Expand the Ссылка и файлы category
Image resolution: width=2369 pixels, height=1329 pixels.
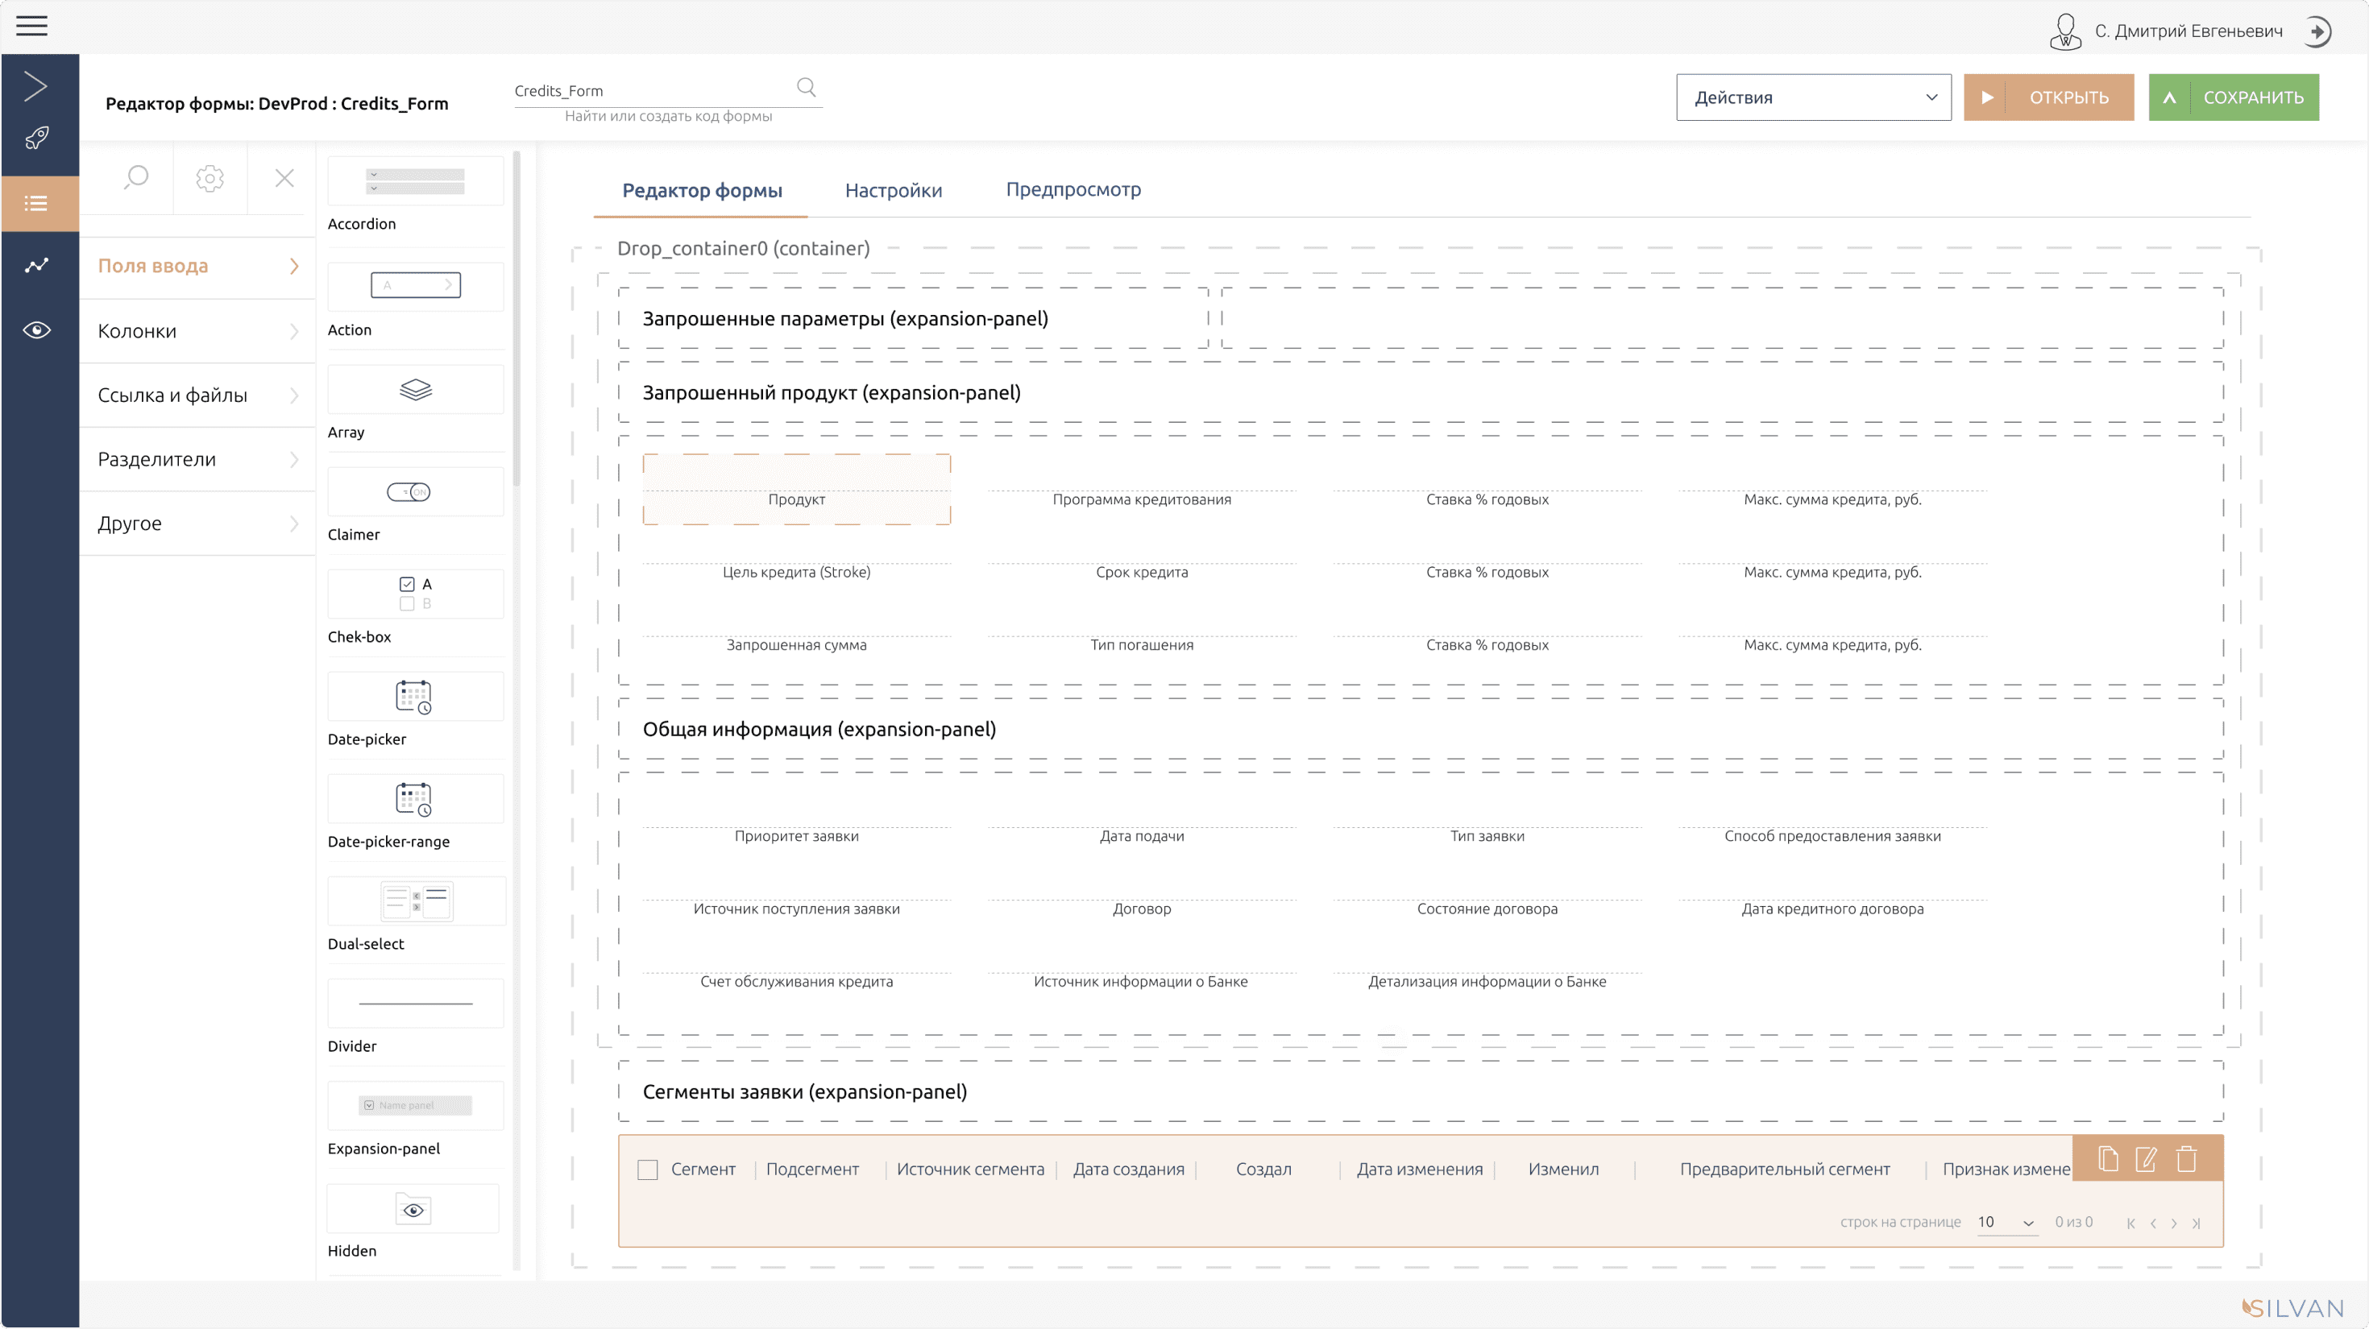tap(197, 395)
